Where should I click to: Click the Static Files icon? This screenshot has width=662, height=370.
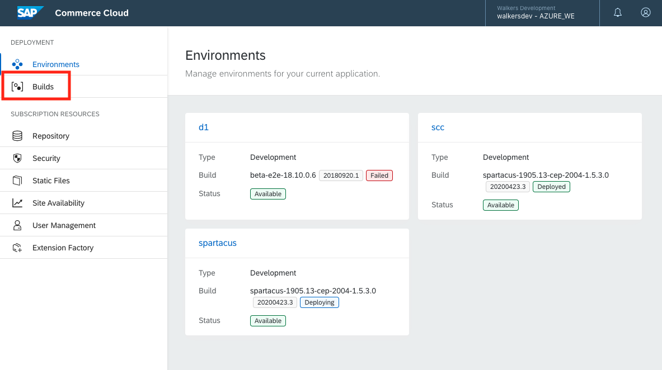pyautogui.click(x=17, y=181)
